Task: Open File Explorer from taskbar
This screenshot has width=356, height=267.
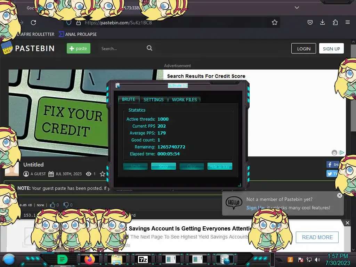Action: [x=117, y=259]
